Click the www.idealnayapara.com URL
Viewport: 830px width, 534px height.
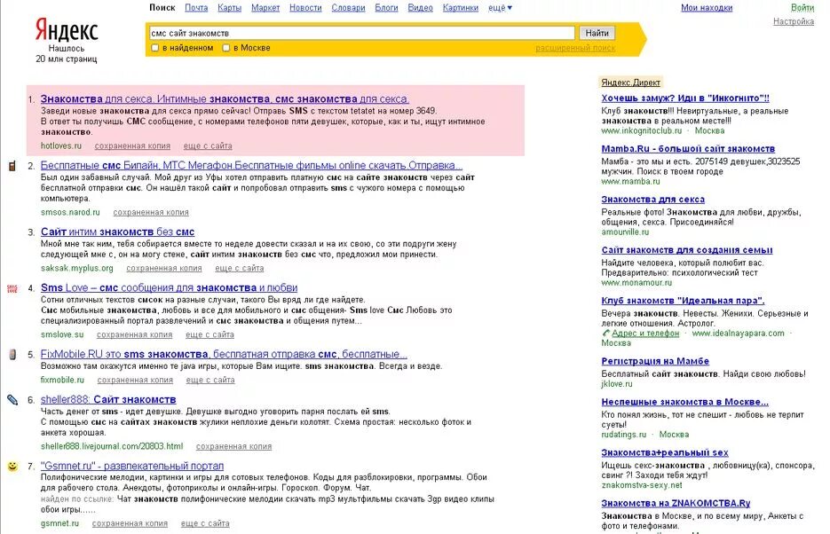click(738, 334)
